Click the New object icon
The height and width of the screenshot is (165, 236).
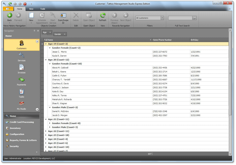[x=31, y=15]
